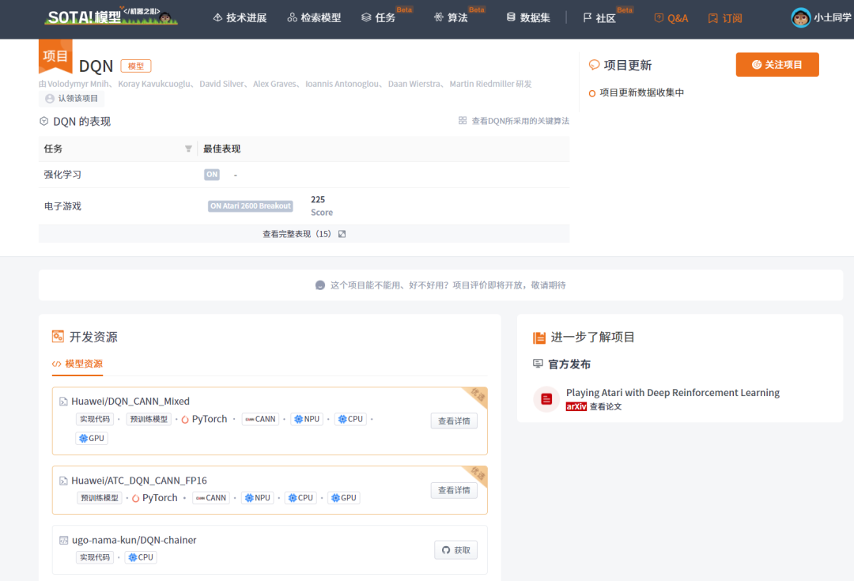Click the 官方发布 monitor icon

538,363
